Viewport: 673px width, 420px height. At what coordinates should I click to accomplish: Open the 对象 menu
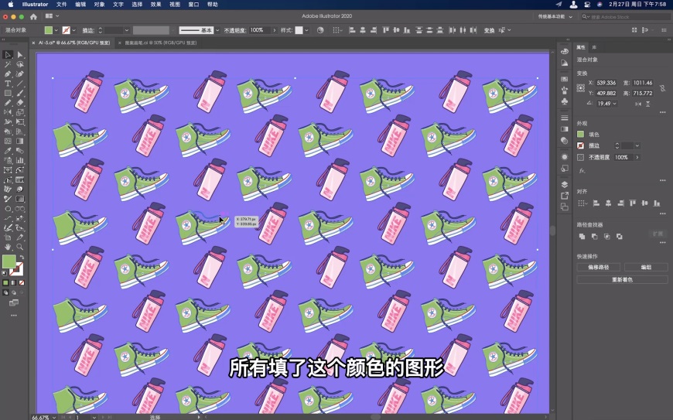(99, 5)
